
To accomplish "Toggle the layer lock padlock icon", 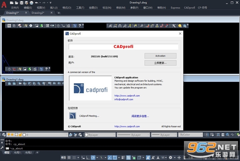I will pos(20,135).
